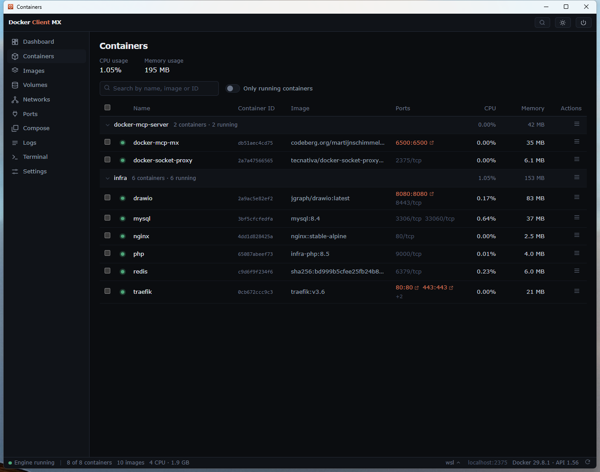Click the power icon in header
Viewport: 600px width, 472px height.
coord(583,22)
